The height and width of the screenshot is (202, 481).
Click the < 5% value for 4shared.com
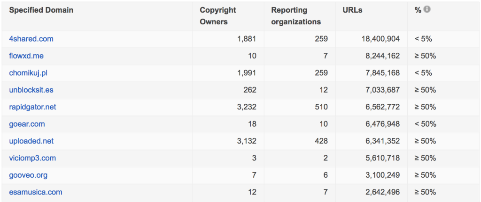pos(423,39)
